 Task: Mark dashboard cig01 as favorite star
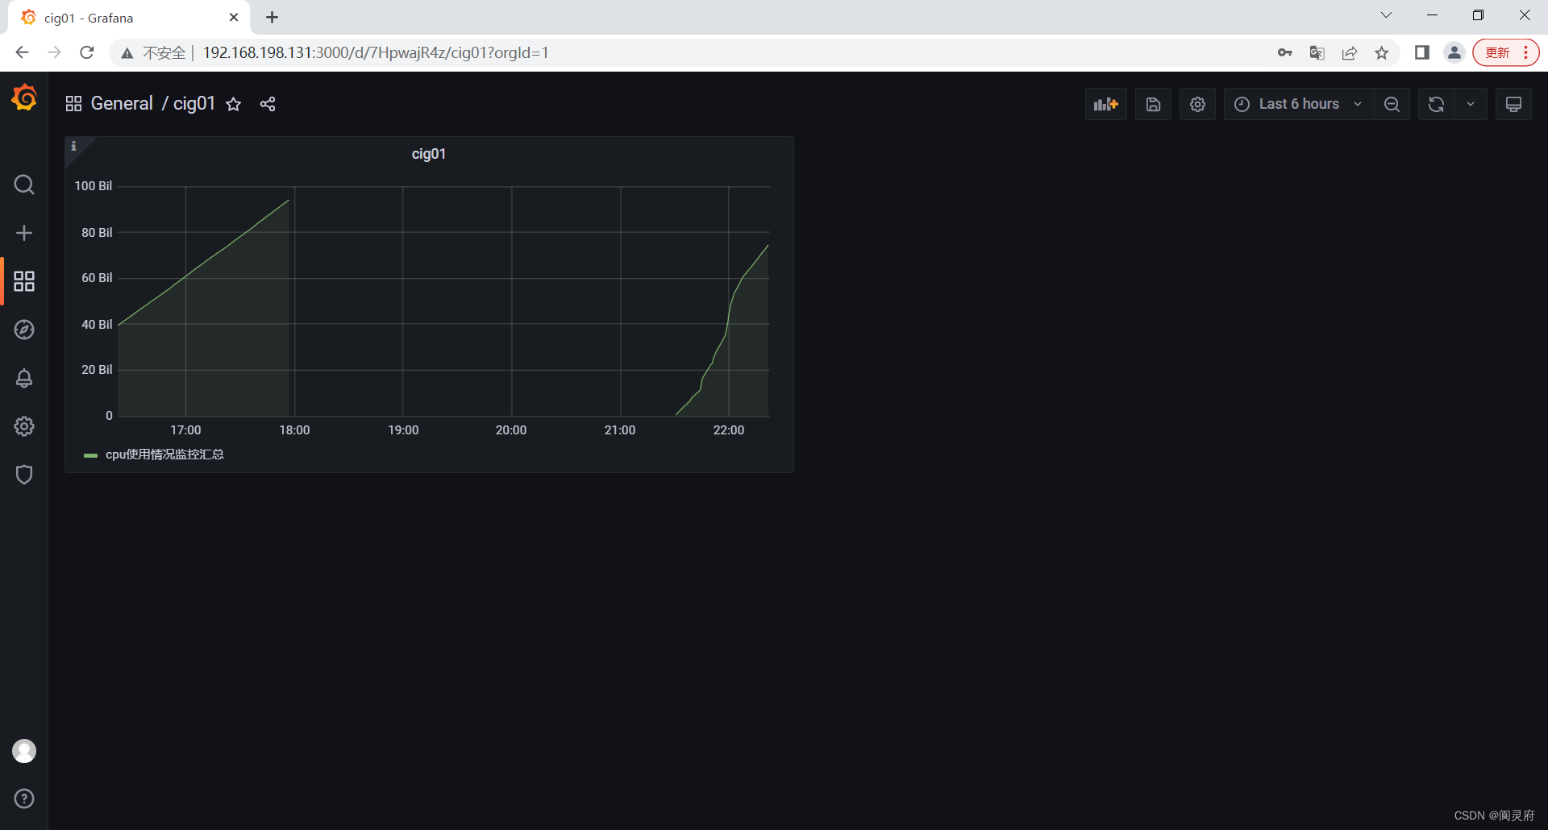(234, 104)
